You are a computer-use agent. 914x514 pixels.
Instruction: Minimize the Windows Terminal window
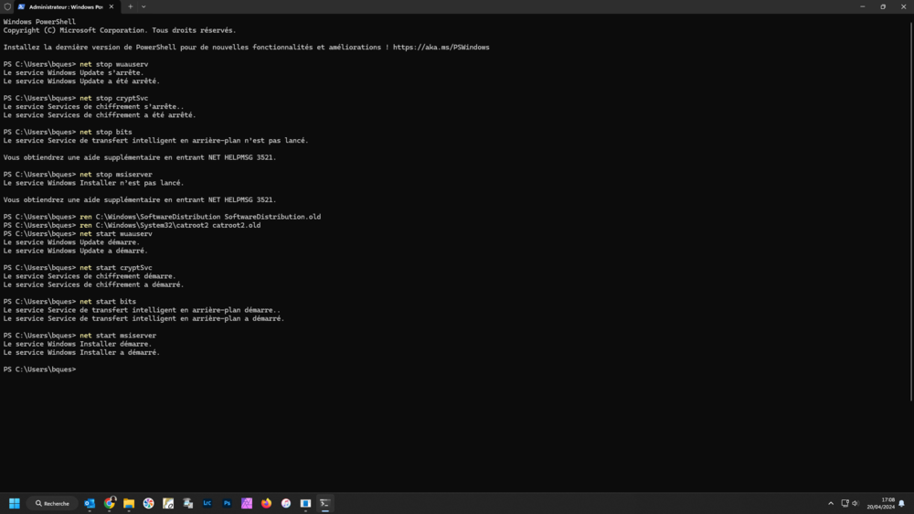point(863,7)
